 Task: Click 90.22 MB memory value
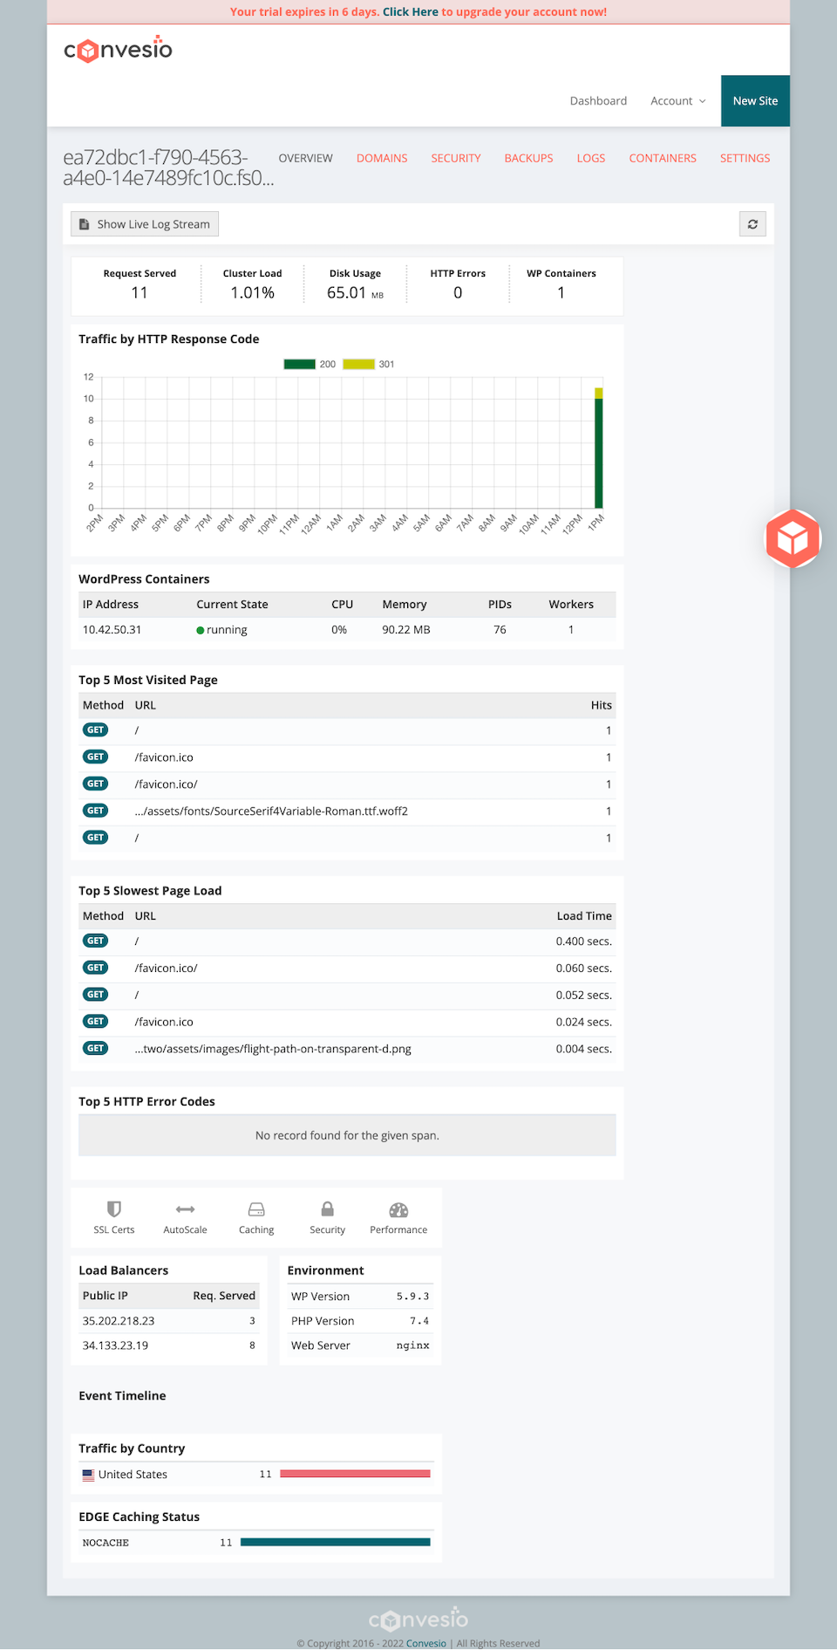click(406, 630)
